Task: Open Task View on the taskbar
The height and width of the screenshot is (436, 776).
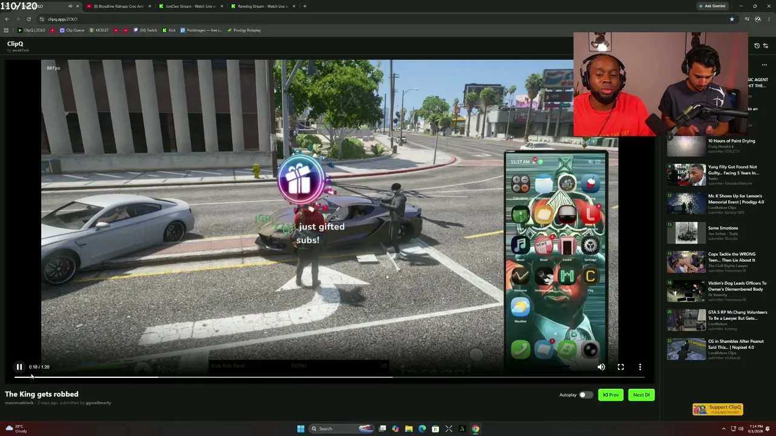Action: click(x=383, y=429)
